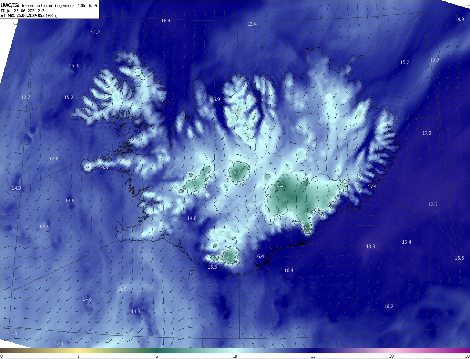Select the initial time text 'IT: þri. 25. 06. 2024 21Z'

coord(23,10)
